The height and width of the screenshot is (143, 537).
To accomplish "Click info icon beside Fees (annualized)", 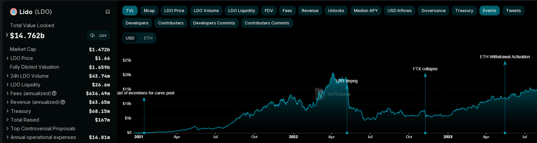I will [x=54, y=93].
